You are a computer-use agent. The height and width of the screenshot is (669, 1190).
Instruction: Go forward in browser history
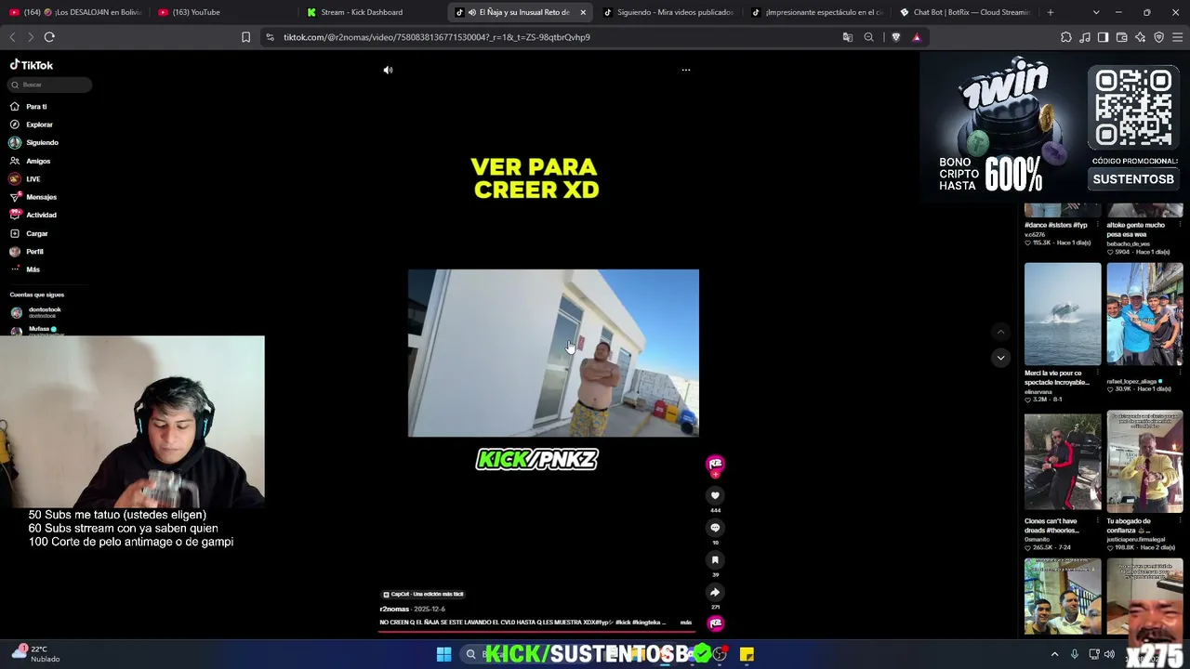point(31,37)
